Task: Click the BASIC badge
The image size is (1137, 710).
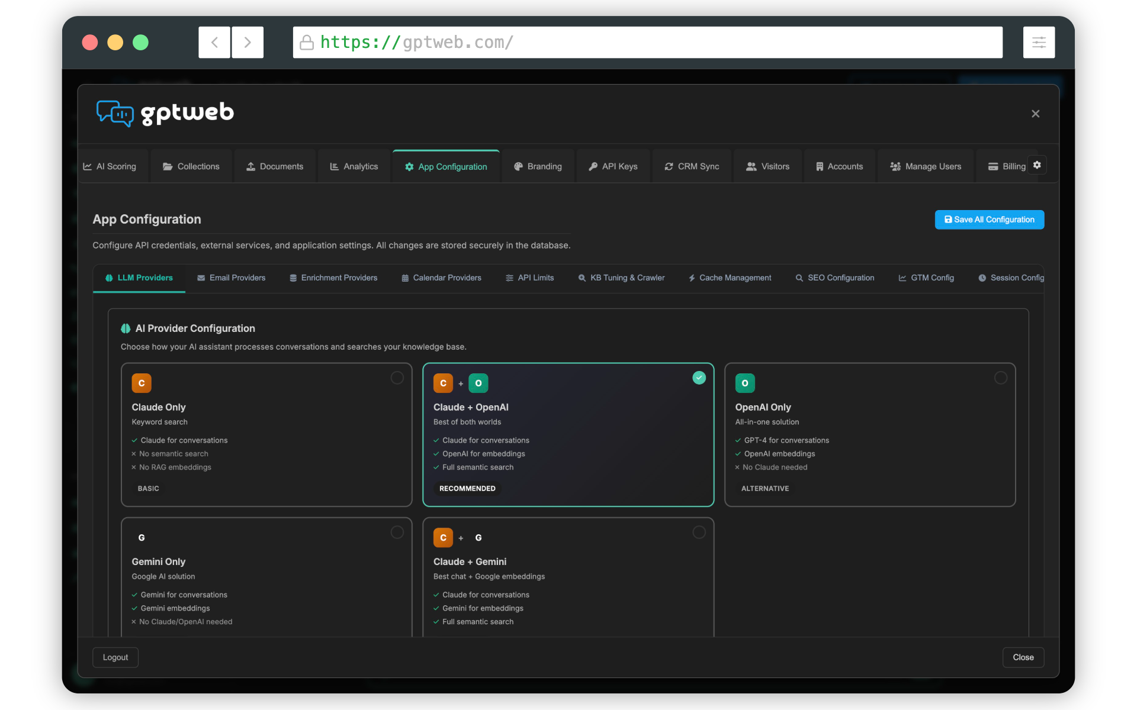Action: pos(148,489)
